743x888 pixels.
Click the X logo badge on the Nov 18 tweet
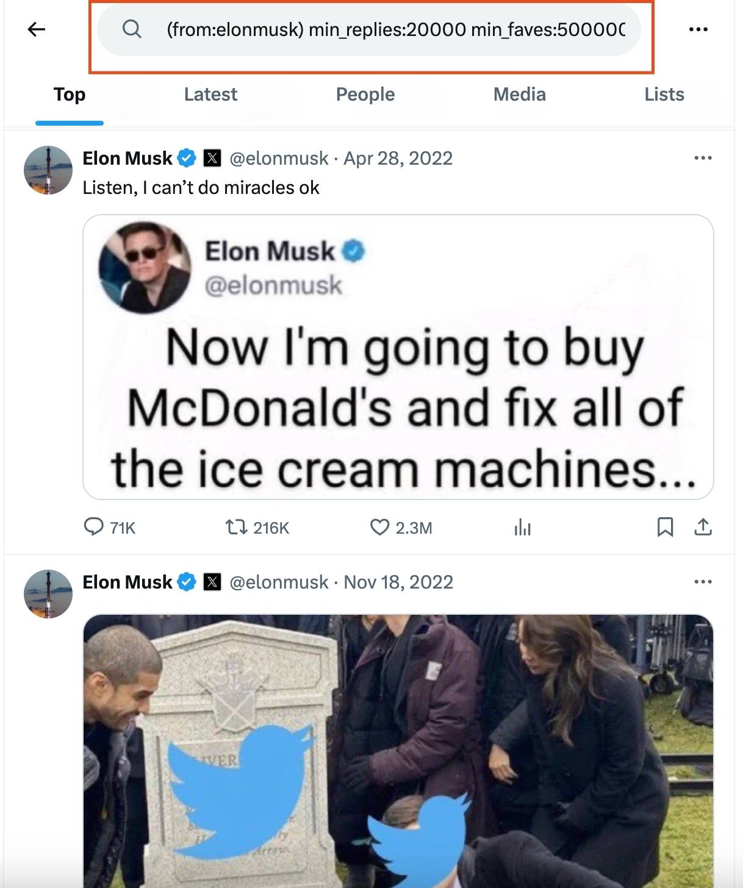click(x=212, y=582)
